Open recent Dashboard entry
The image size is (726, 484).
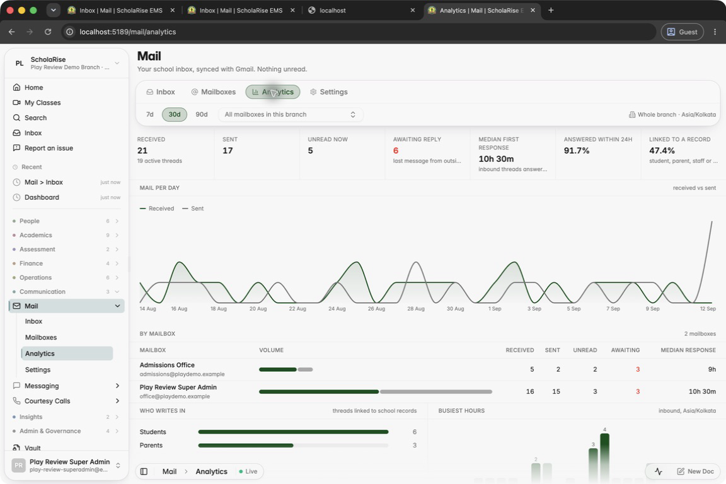coord(66,197)
